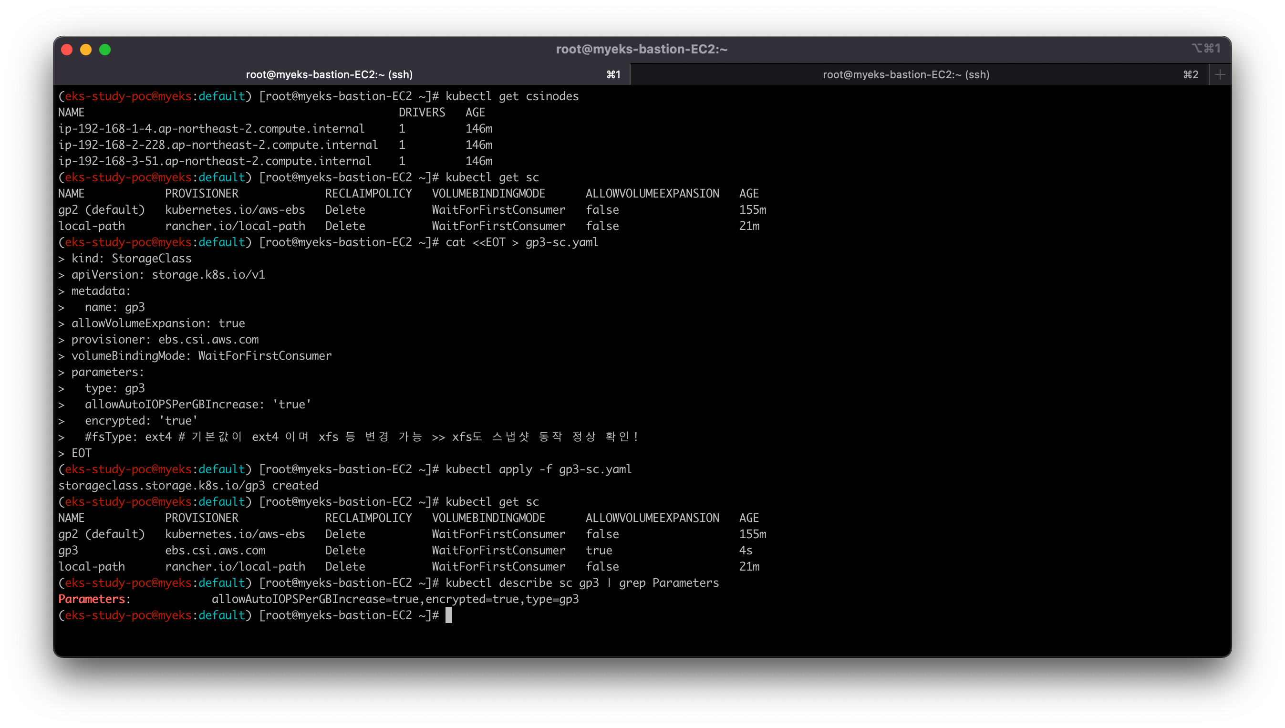This screenshot has width=1285, height=728.
Task: Click the ⌘2 shortcut label on second tab
Action: pos(1190,74)
